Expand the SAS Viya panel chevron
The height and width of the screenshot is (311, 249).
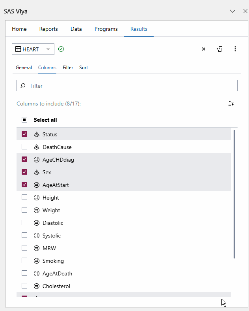(232, 11)
